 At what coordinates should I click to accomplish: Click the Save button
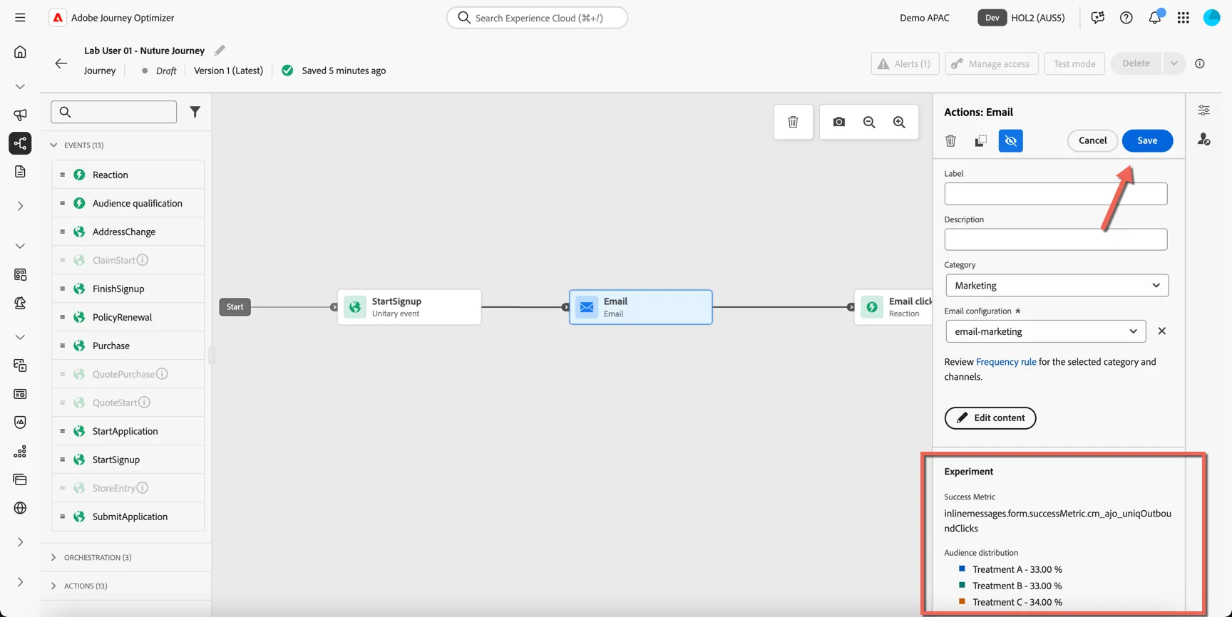(1147, 140)
